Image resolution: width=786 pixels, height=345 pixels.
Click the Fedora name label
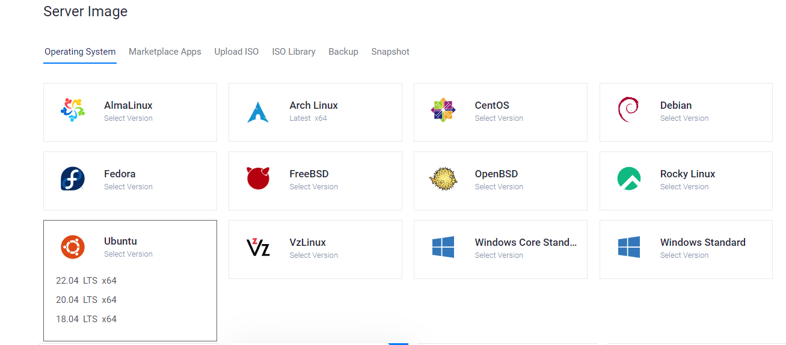[x=120, y=174]
